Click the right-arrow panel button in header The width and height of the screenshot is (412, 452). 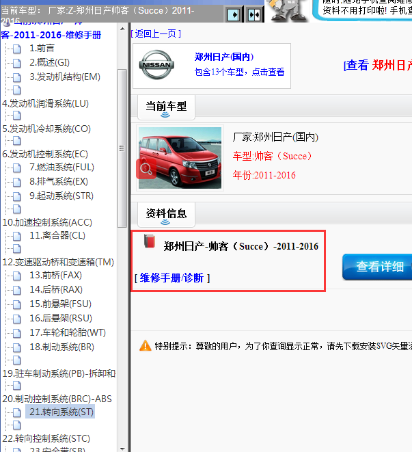(234, 14)
